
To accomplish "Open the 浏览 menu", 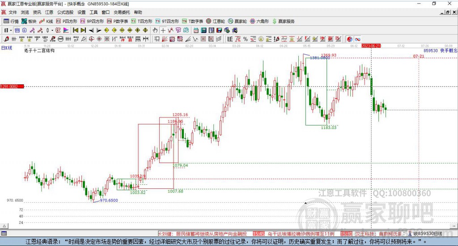I will point(25,12).
